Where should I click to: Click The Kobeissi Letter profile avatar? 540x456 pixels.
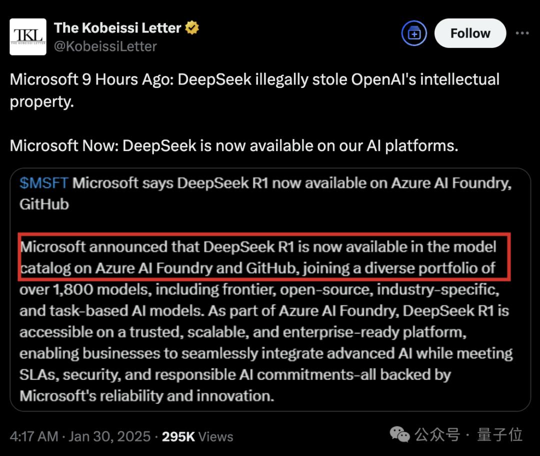click(x=28, y=36)
